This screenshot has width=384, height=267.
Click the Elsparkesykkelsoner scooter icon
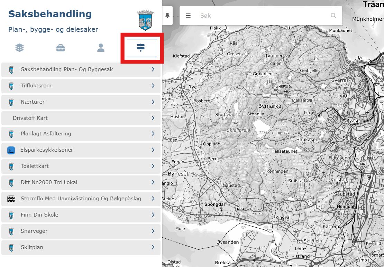11,150
